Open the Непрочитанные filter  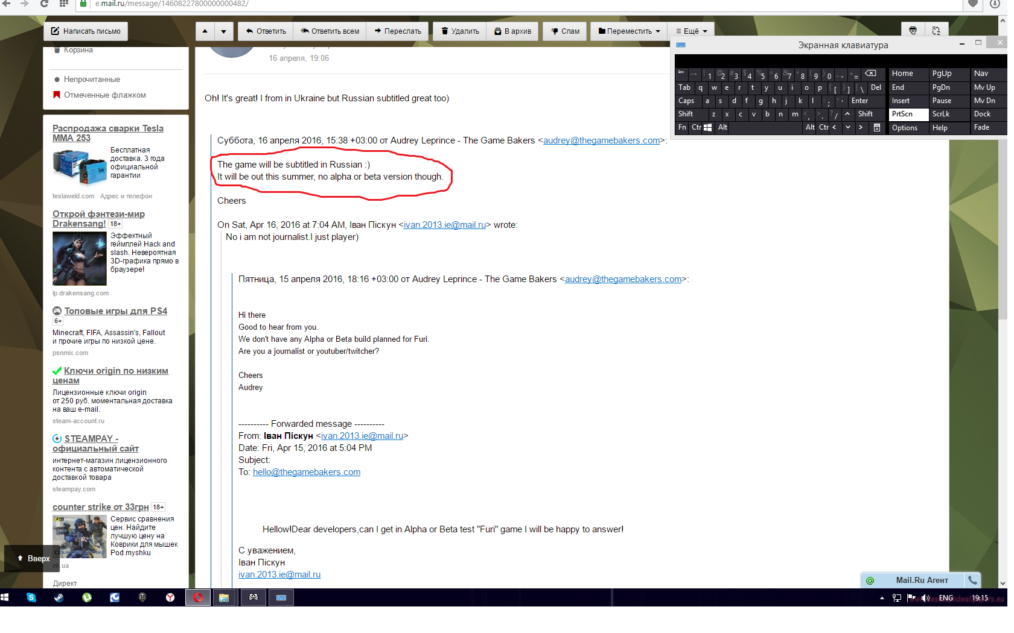tap(92, 79)
